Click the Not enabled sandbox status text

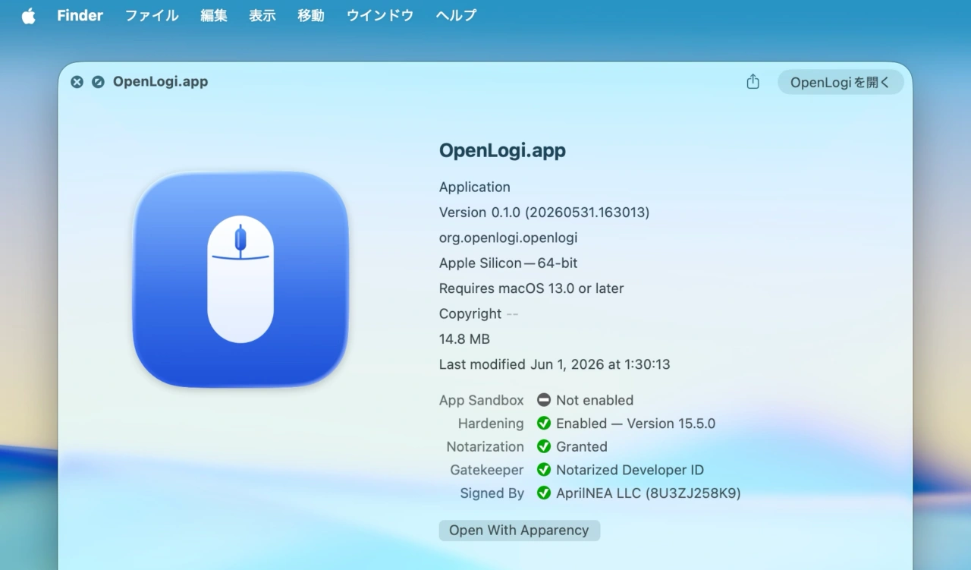click(x=595, y=400)
